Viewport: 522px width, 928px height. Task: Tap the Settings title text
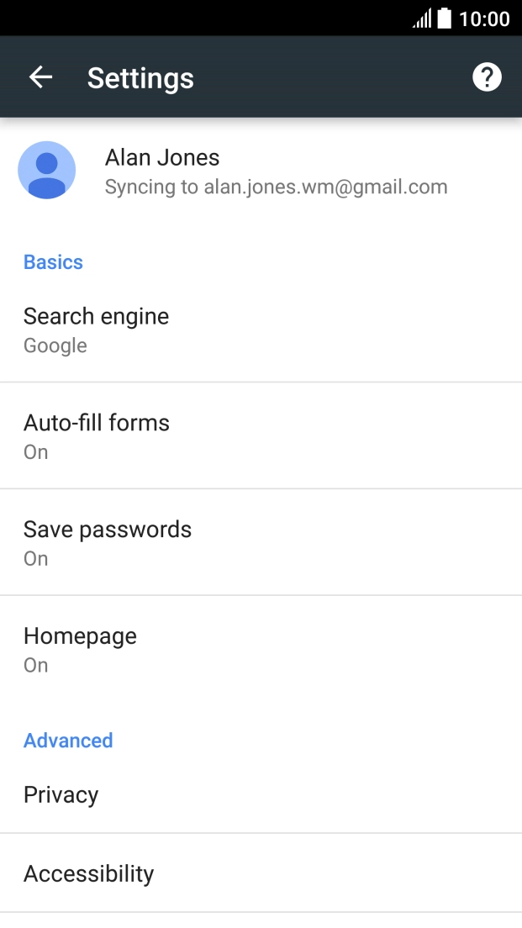(140, 78)
